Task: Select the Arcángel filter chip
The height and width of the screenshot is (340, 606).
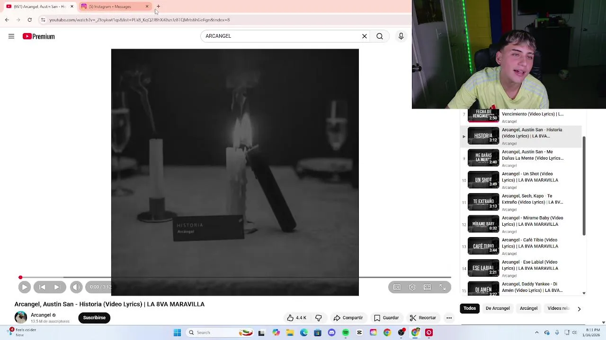Action: (529, 308)
